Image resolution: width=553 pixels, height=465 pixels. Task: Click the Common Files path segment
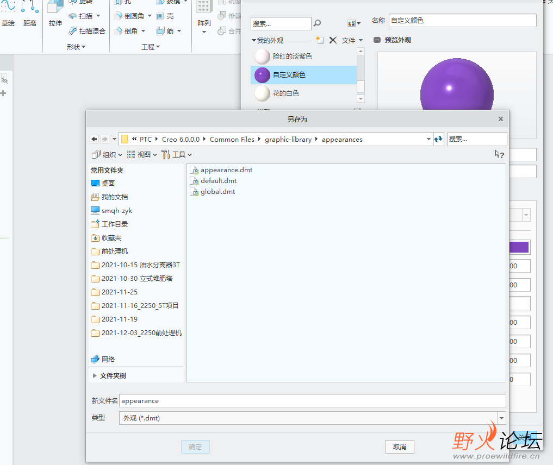[232, 140]
